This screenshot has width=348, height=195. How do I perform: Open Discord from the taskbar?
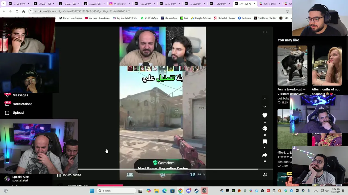coord(188,191)
